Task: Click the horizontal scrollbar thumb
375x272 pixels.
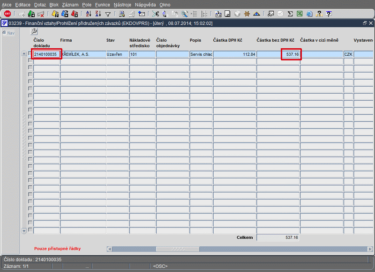Action: [178, 249]
